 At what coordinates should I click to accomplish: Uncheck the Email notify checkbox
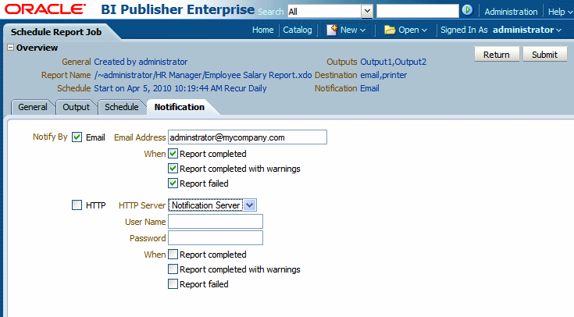tap(77, 137)
